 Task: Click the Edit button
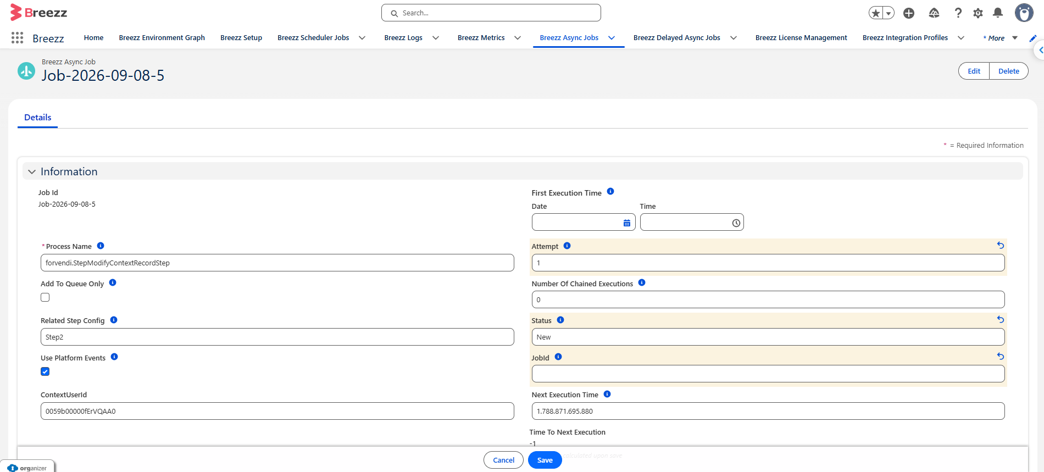click(x=974, y=71)
